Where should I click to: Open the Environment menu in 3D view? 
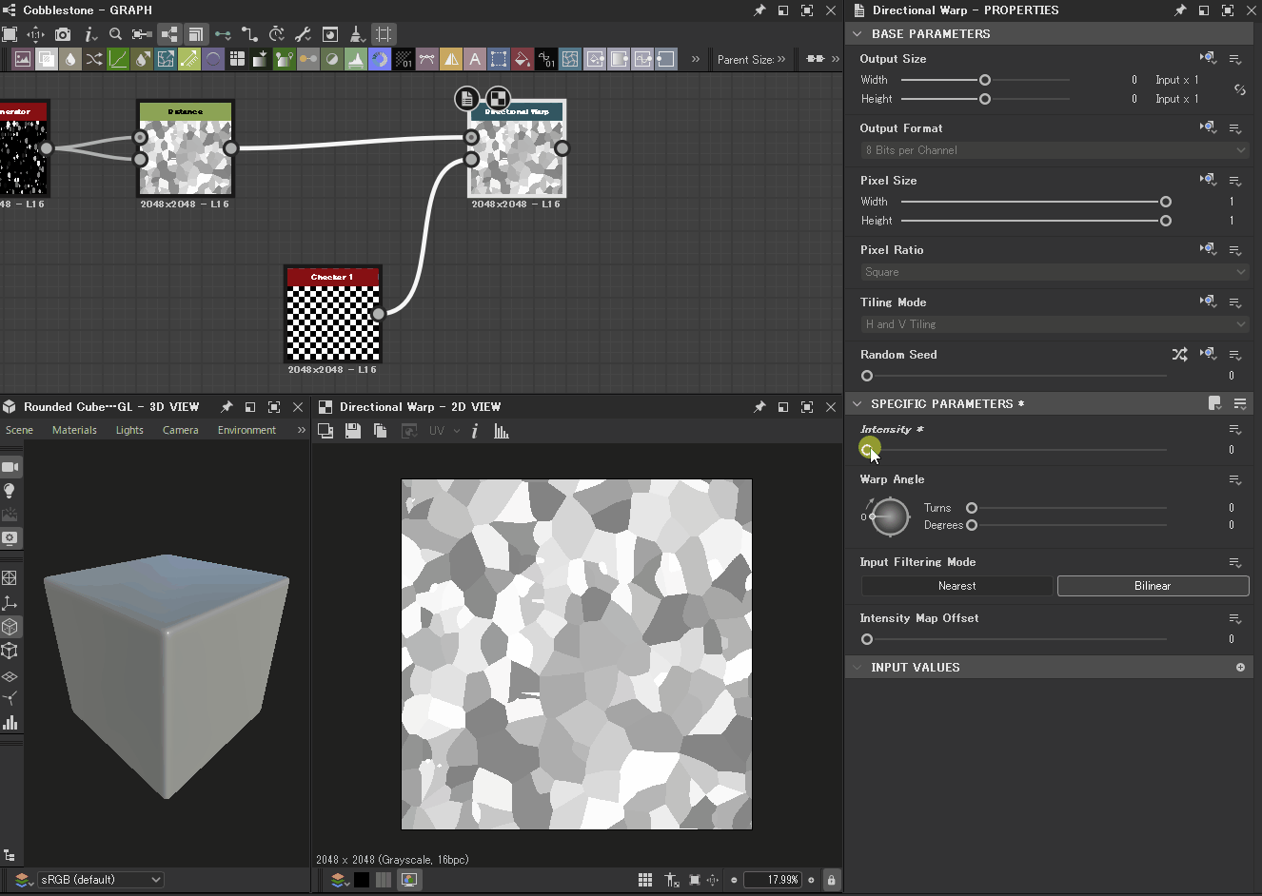click(246, 430)
